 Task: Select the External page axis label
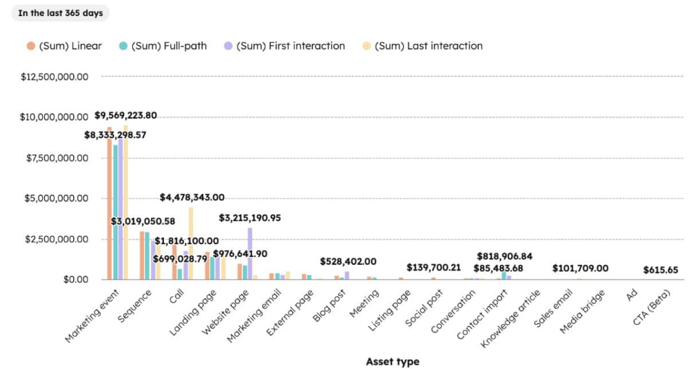(290, 313)
